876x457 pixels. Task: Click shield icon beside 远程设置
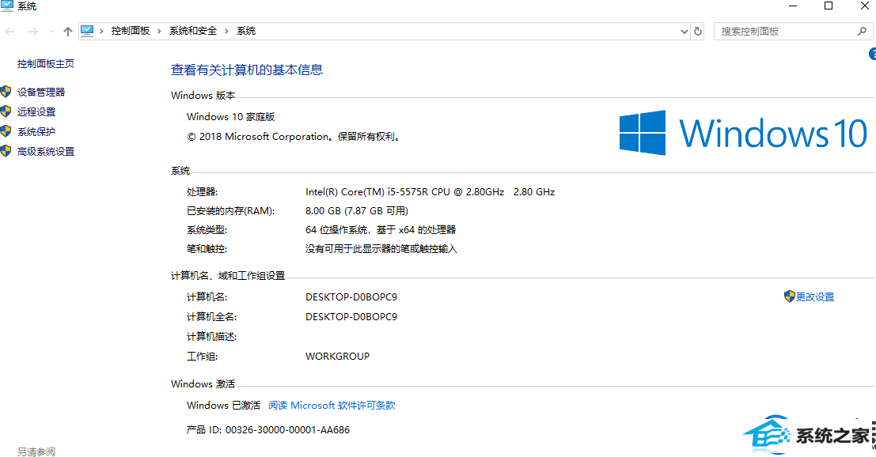tap(6, 111)
